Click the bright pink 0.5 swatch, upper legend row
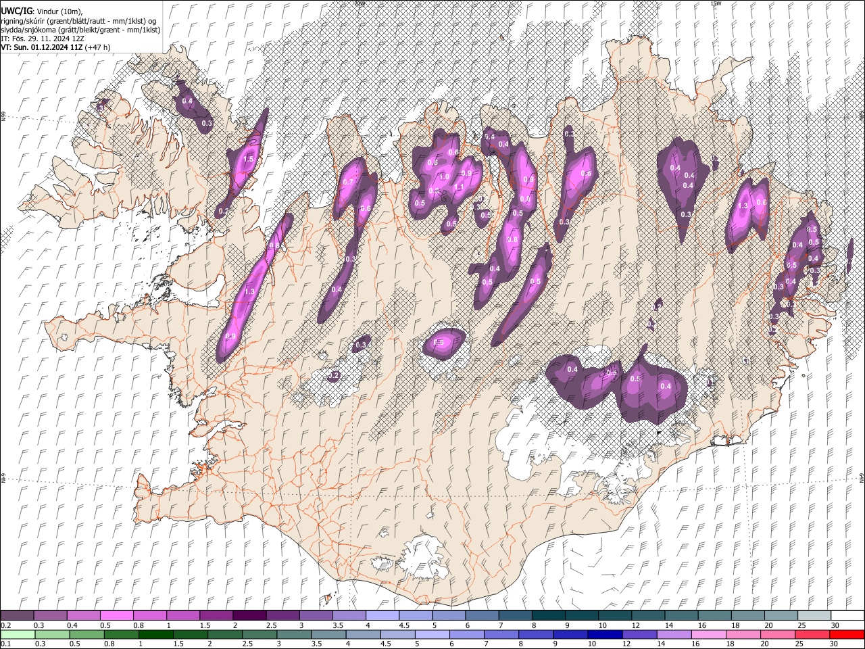 point(116,616)
